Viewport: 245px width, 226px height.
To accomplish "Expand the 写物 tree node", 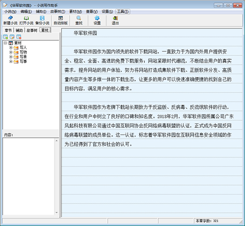I will (x=11, y=52).
